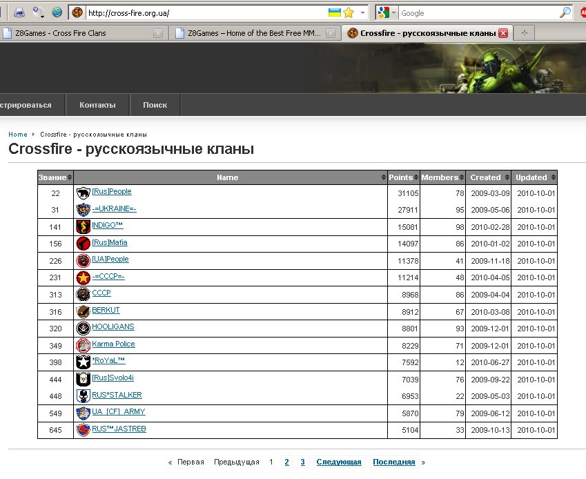Click the Последняя last page link
This screenshot has height=479, width=586.
point(394,462)
